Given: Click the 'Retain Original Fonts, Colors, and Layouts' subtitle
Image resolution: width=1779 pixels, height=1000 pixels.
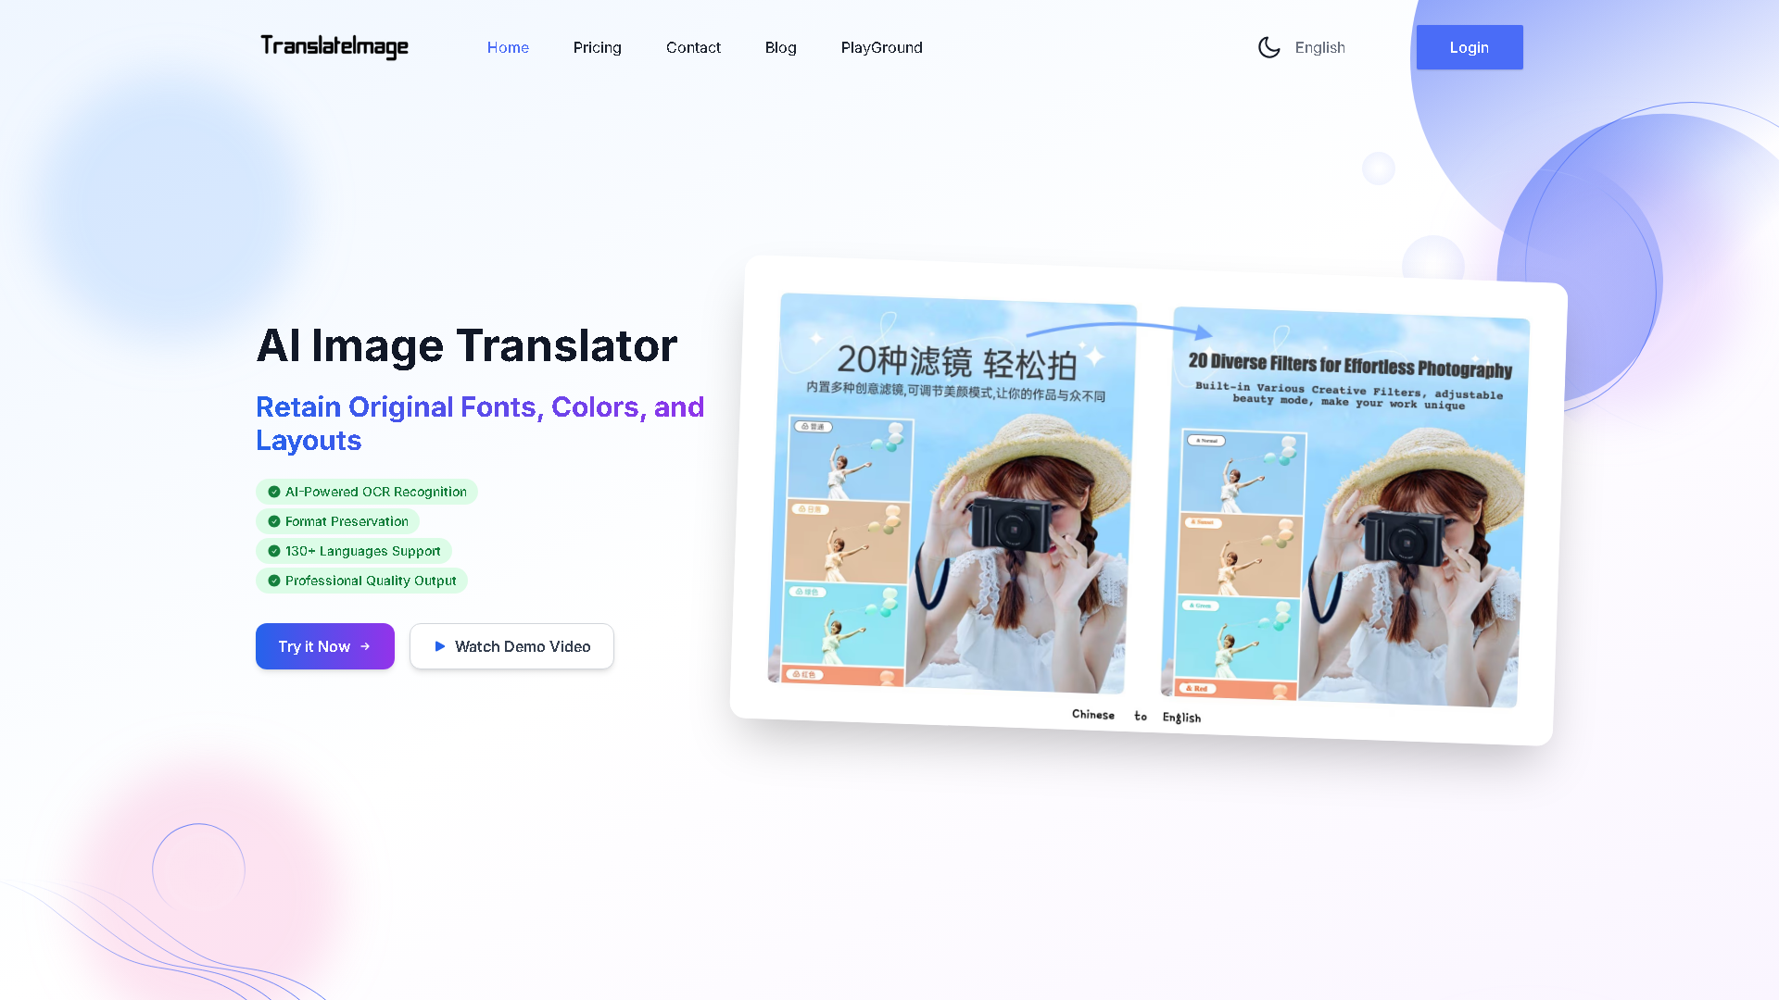Looking at the screenshot, I should click(x=480, y=423).
